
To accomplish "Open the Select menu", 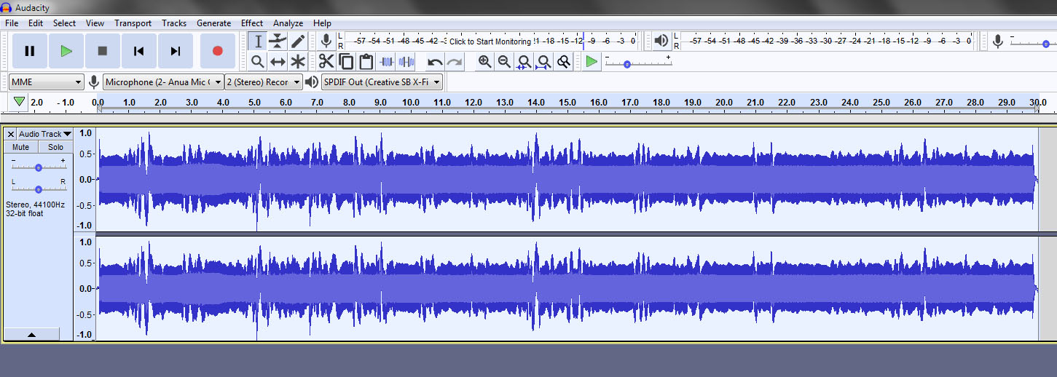I will click(x=64, y=23).
